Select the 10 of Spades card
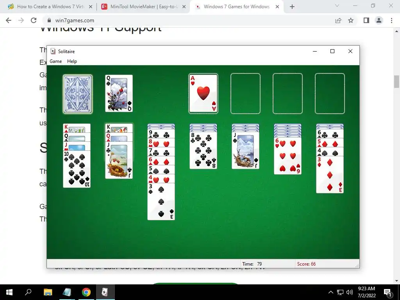 (77, 169)
